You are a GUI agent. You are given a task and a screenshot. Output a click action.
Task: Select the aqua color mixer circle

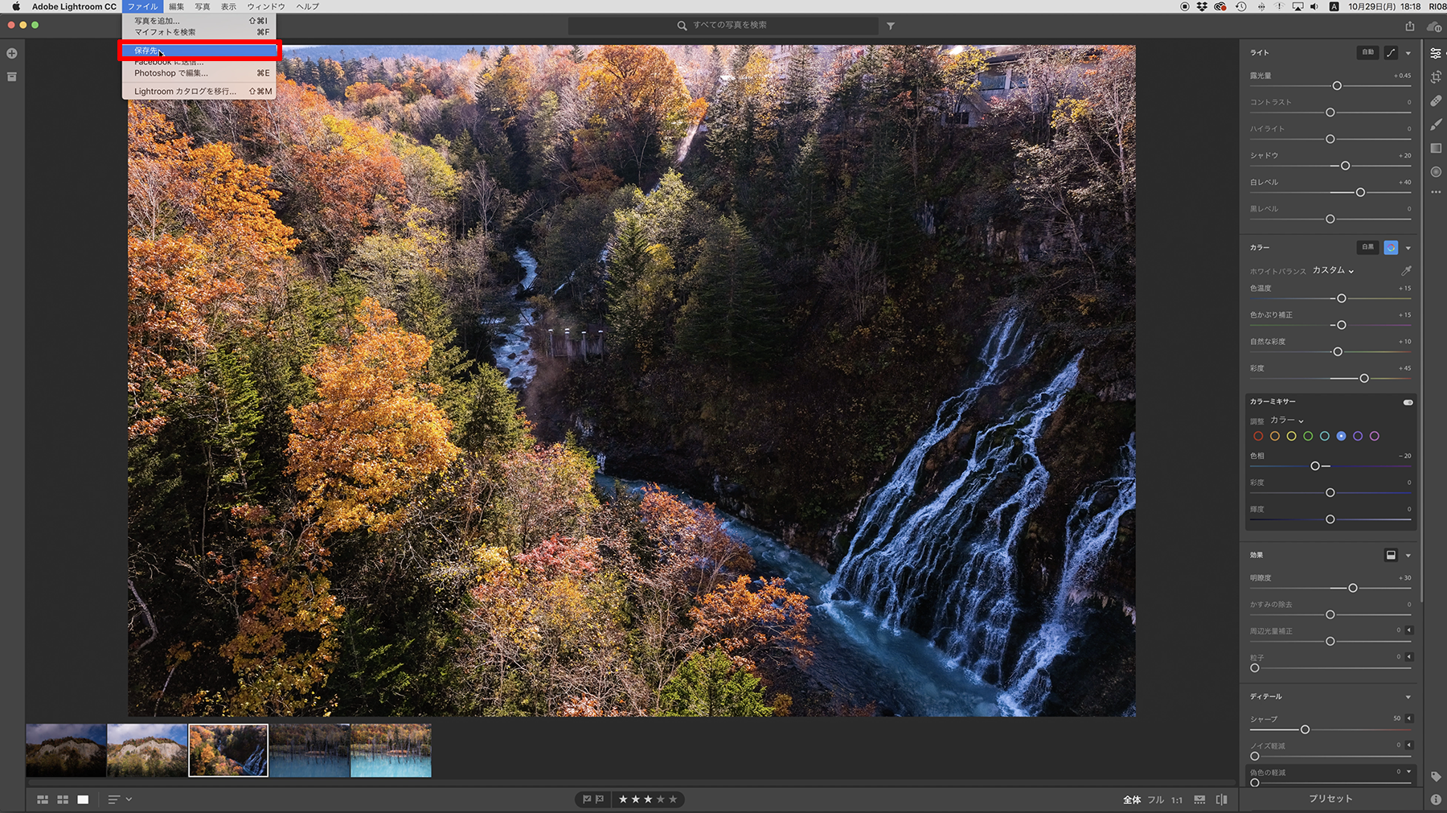[1325, 436]
